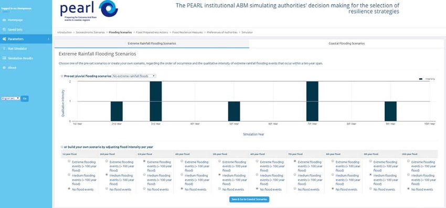Choose Extreme flooding events for 1st year
446x208 pixels.
(69, 161)
